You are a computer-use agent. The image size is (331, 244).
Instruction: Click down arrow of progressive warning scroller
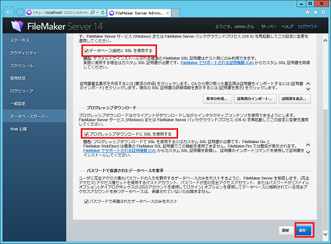coord(308,152)
